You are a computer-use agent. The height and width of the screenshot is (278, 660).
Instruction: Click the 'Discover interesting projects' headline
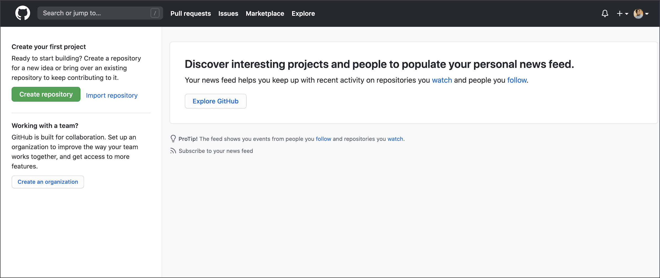click(x=379, y=64)
